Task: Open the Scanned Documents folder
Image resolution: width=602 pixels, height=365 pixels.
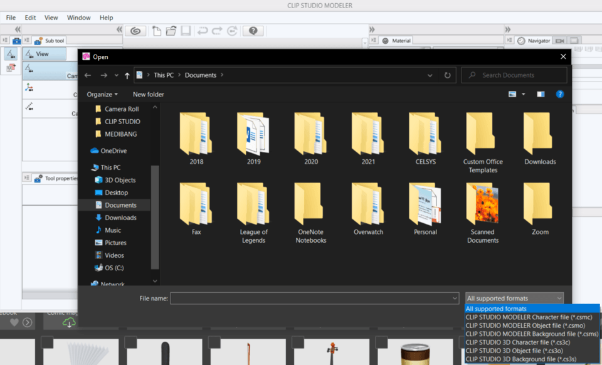Action: (x=483, y=213)
